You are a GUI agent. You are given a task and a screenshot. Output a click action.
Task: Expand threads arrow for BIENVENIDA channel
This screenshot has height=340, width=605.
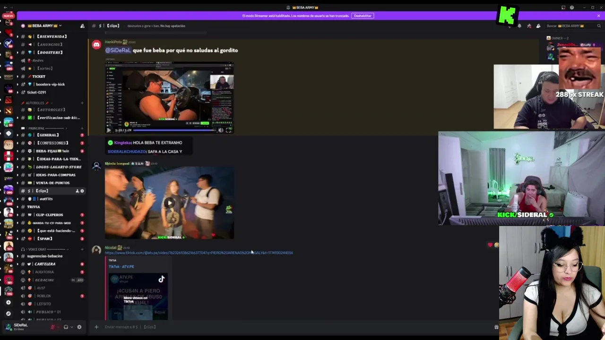[x=17, y=36]
